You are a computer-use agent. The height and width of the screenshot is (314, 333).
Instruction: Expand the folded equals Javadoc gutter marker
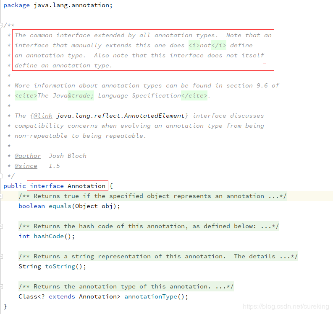click(x=1, y=196)
